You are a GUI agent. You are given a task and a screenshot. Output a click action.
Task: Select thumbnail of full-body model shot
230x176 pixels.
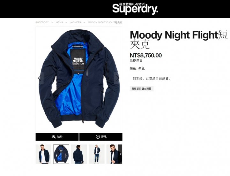pyautogui.click(x=97, y=154)
